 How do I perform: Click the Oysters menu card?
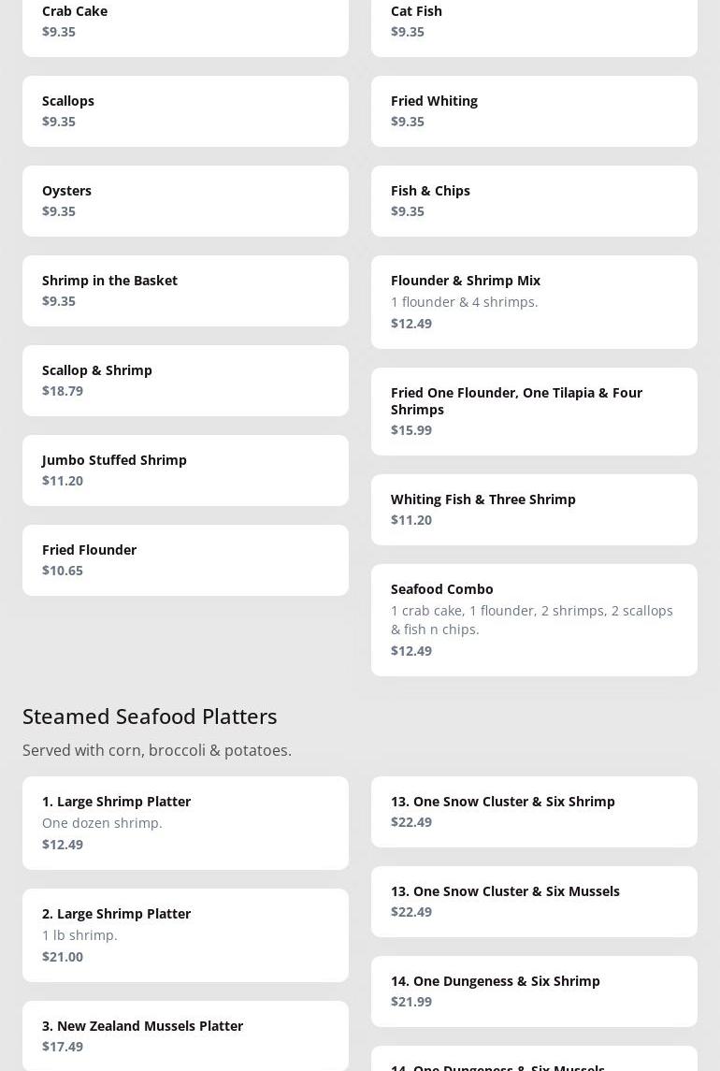(x=185, y=201)
